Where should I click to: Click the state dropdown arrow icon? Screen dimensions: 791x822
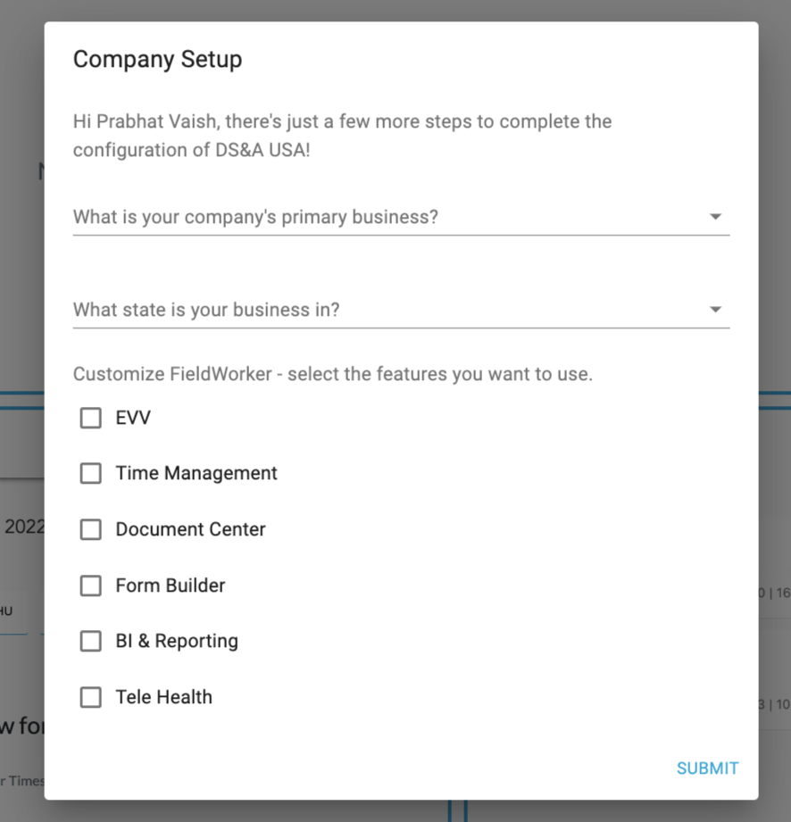[x=715, y=310]
